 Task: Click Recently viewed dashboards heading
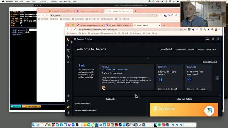pyautogui.click(x=85, y=111)
